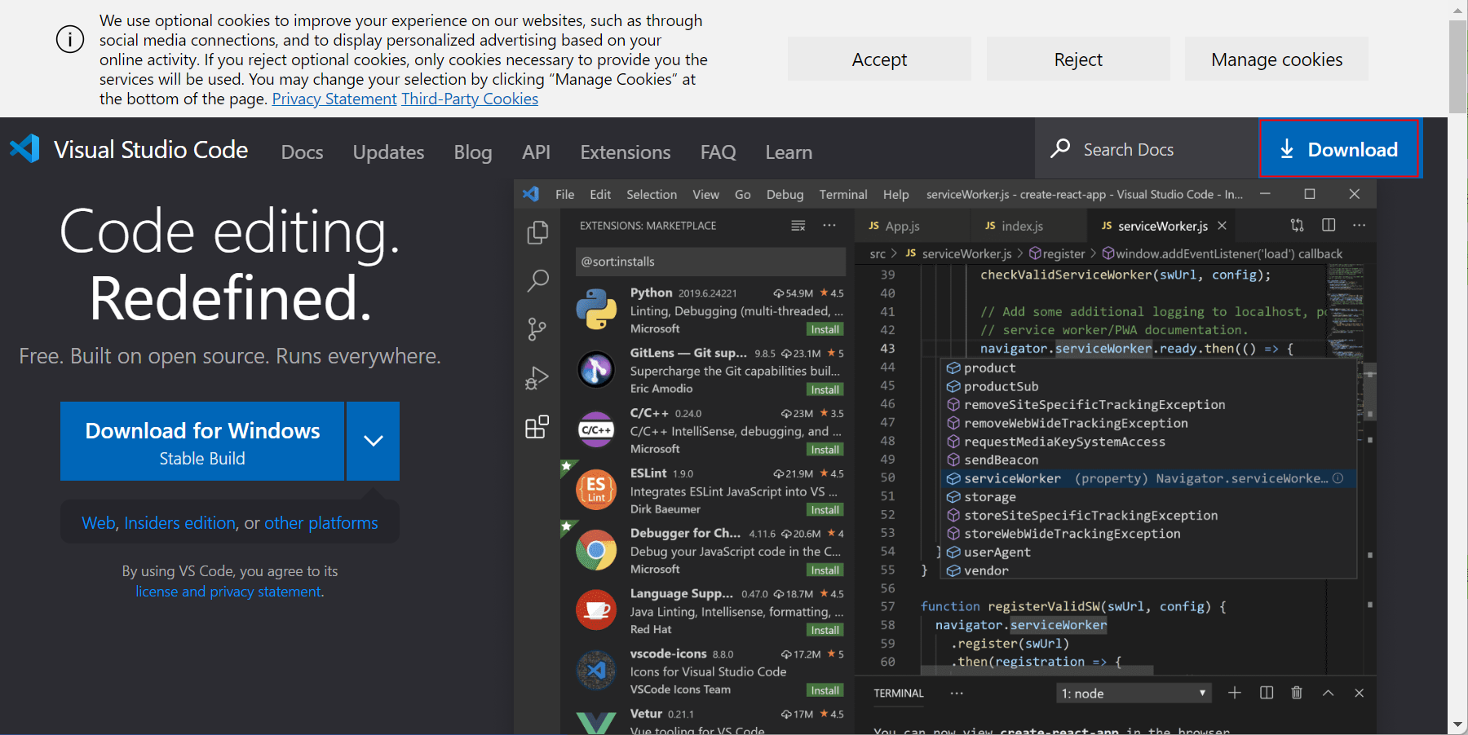
Task: Kill the terminal with the trash icon
Action: click(x=1297, y=693)
